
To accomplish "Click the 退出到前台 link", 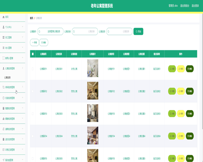I will point(185,6).
